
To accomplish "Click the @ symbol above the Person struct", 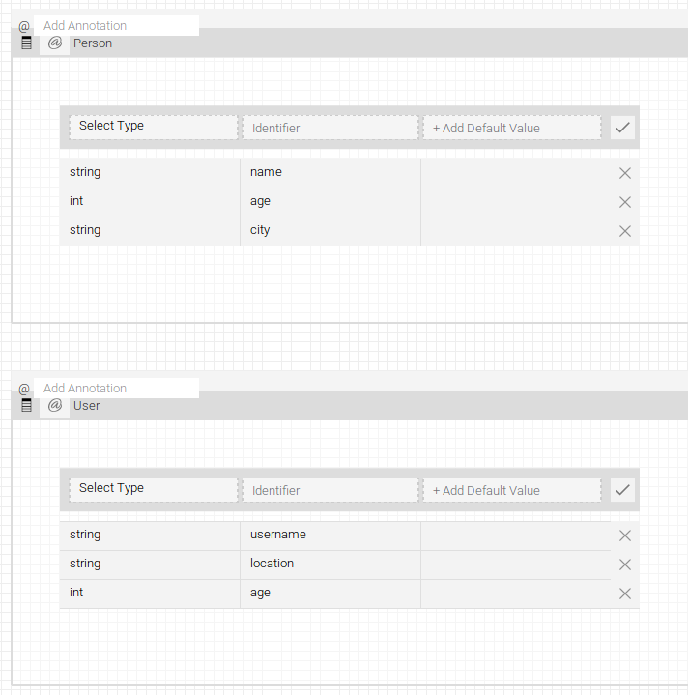I will point(24,26).
